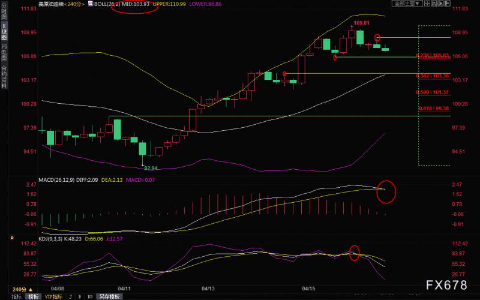The image size is (480, 300).
Task: Open the BOLL indicator chart icon
Action: click(x=91, y=4)
